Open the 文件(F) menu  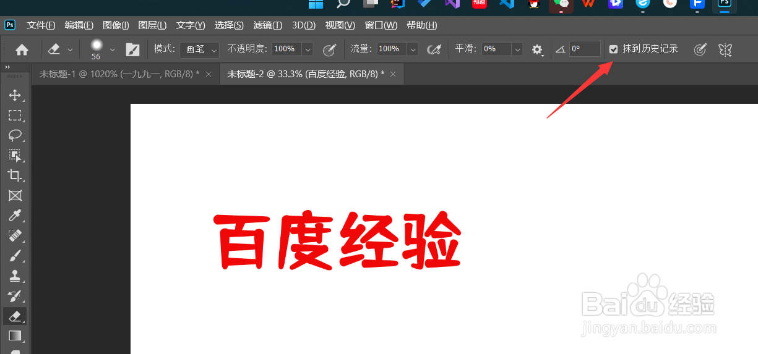(41, 25)
